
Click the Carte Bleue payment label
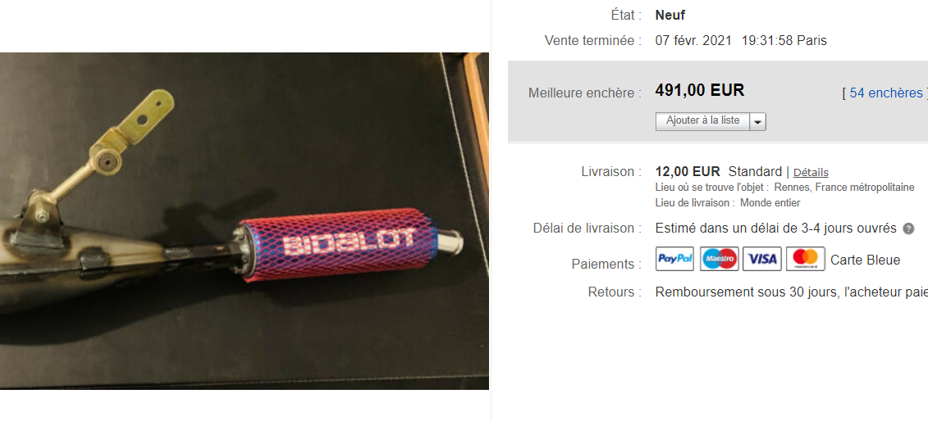866,260
